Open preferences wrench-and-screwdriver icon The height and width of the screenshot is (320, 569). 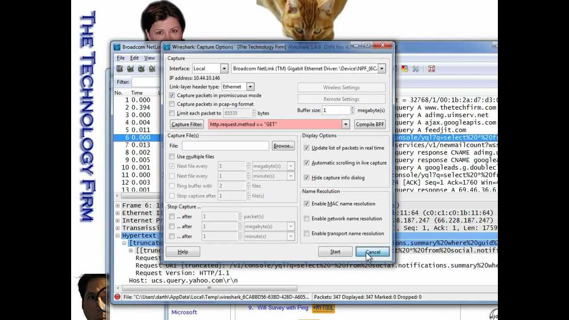(416, 69)
